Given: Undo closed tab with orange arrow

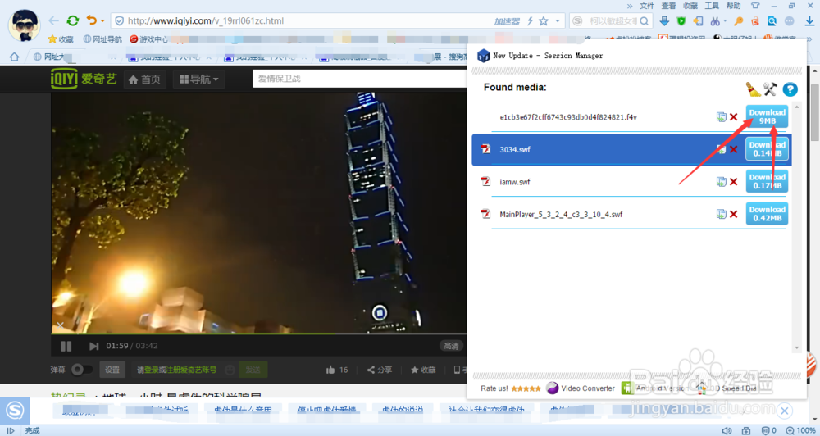Looking at the screenshot, I should pos(92,20).
